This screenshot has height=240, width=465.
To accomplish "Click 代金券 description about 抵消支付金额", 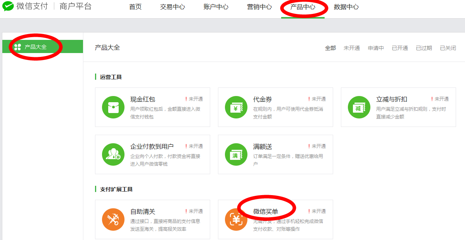I will point(288,113).
